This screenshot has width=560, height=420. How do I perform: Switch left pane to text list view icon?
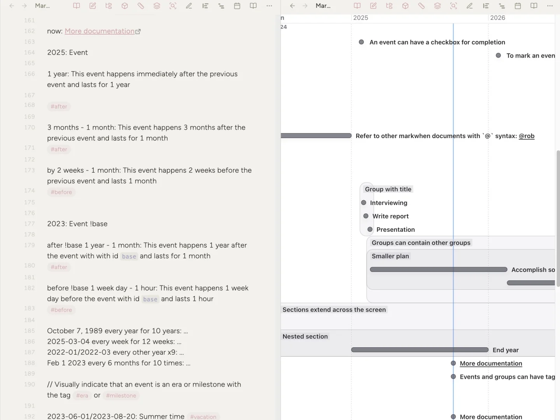click(x=205, y=6)
